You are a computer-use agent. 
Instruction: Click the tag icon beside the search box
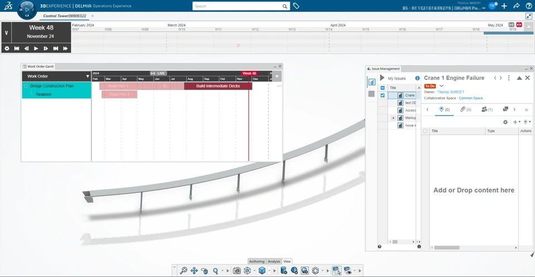(x=296, y=6)
